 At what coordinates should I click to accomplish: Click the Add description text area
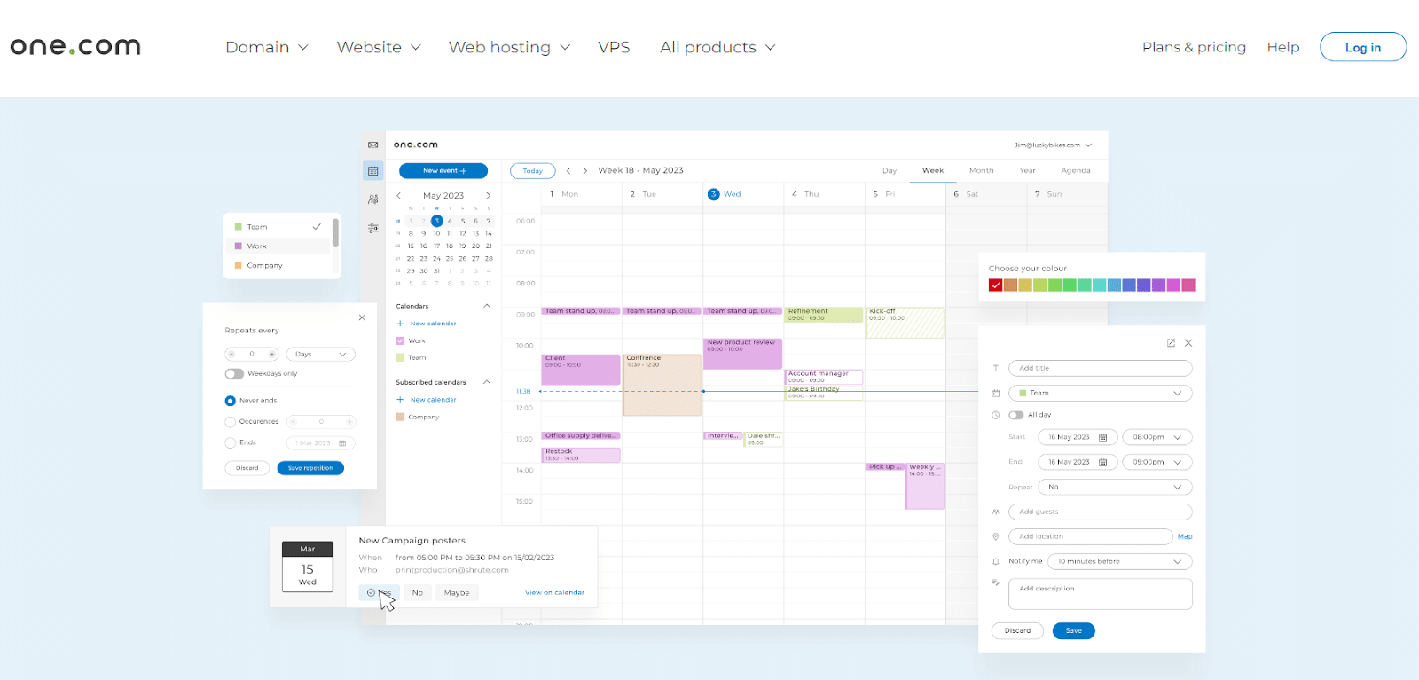pyautogui.click(x=1100, y=594)
